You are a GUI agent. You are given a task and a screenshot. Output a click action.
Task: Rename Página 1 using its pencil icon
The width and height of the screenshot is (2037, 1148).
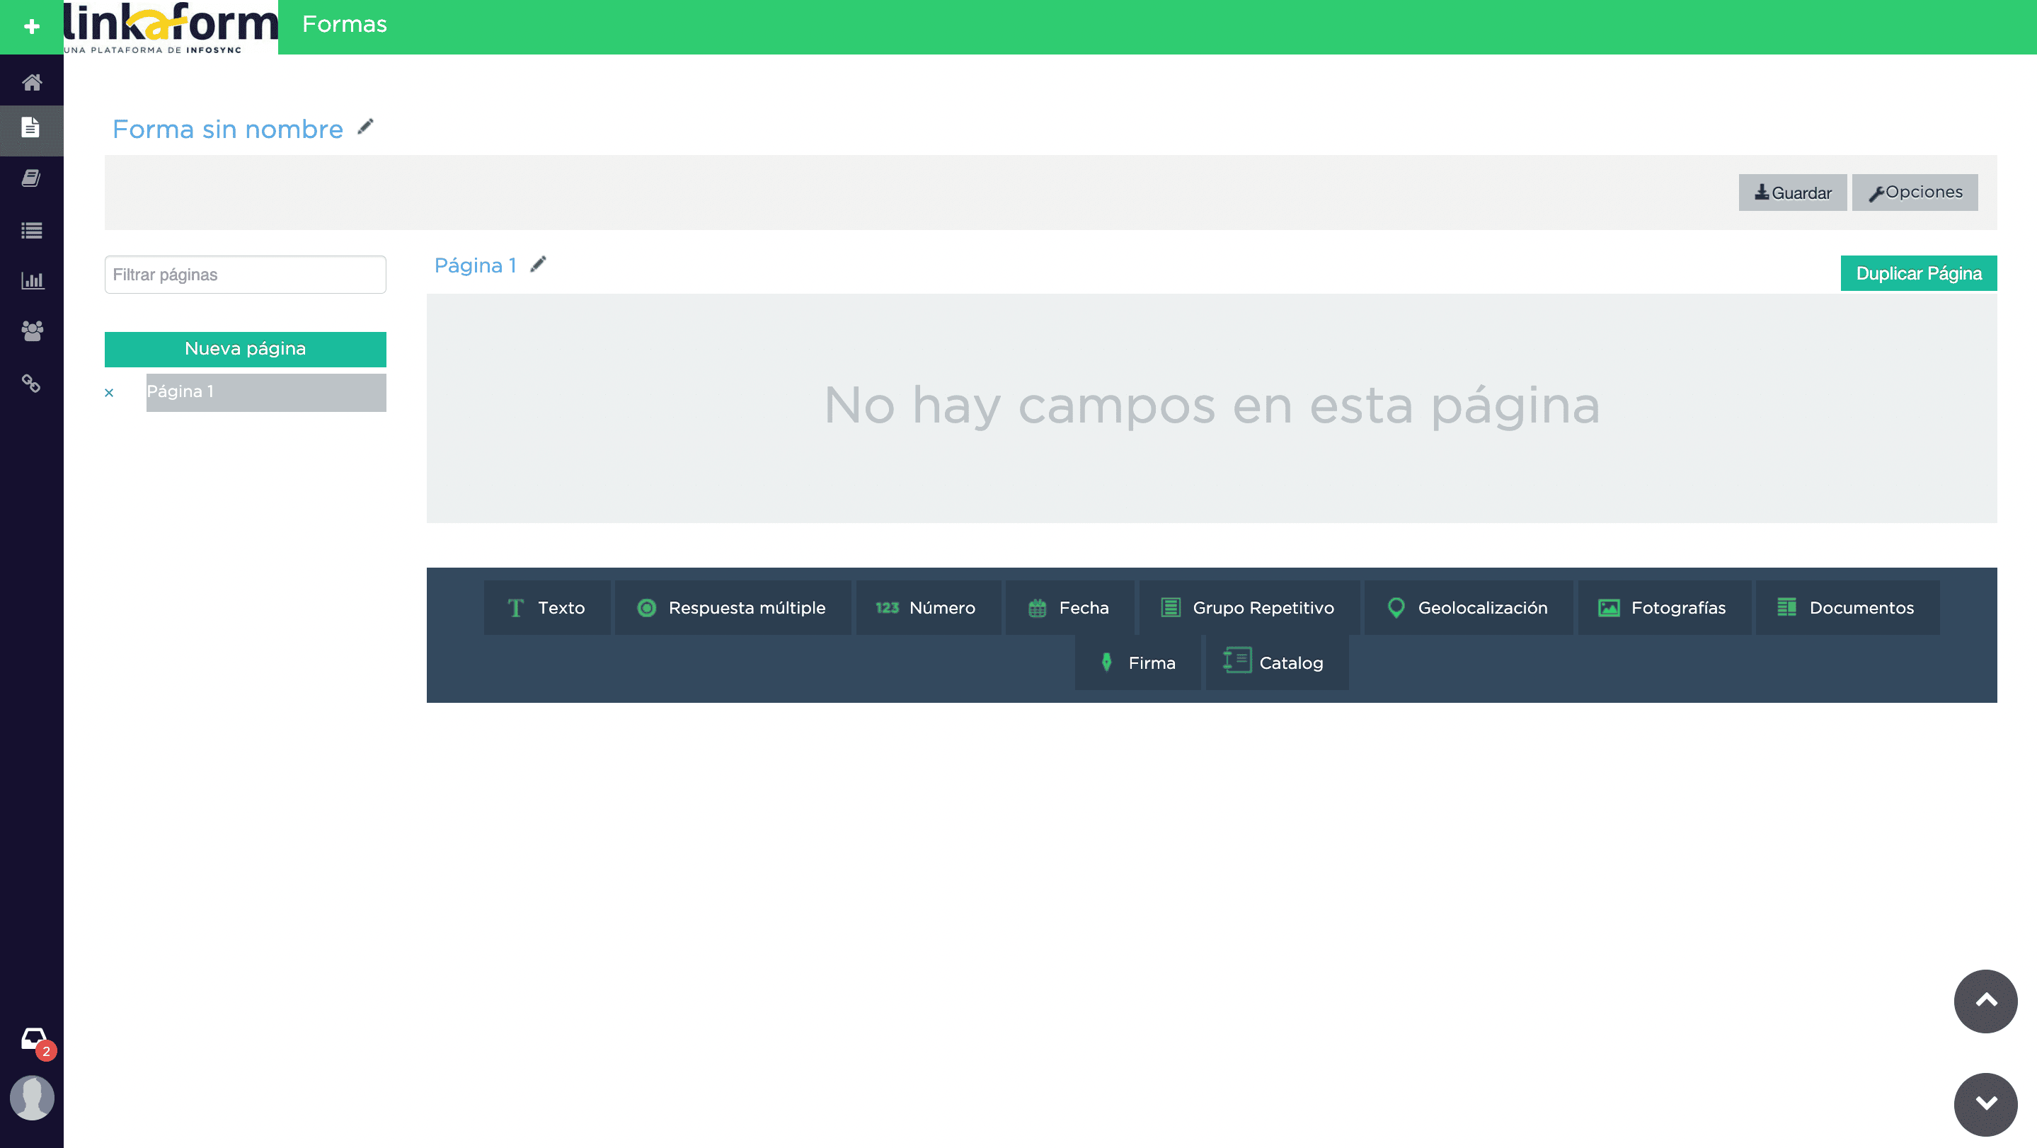[x=538, y=263]
